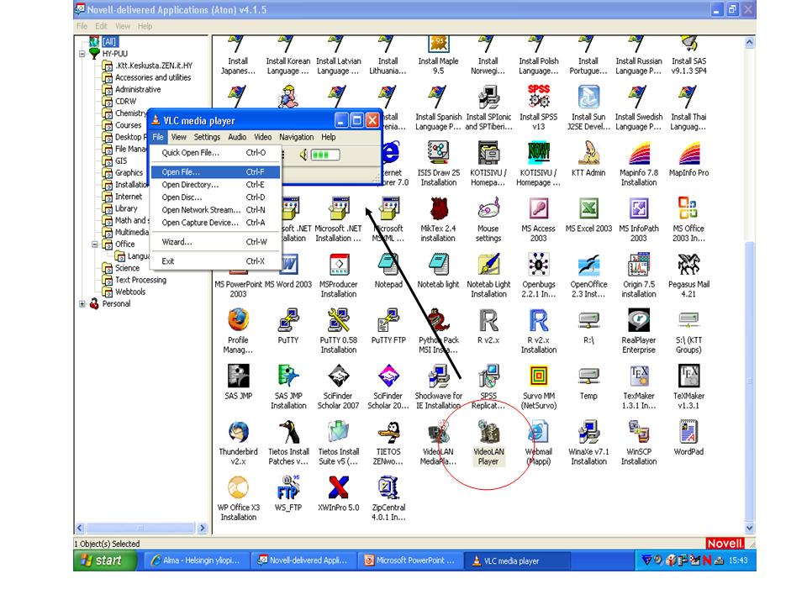Switch to Microsoft PowerPoint taskbar button

[410, 560]
